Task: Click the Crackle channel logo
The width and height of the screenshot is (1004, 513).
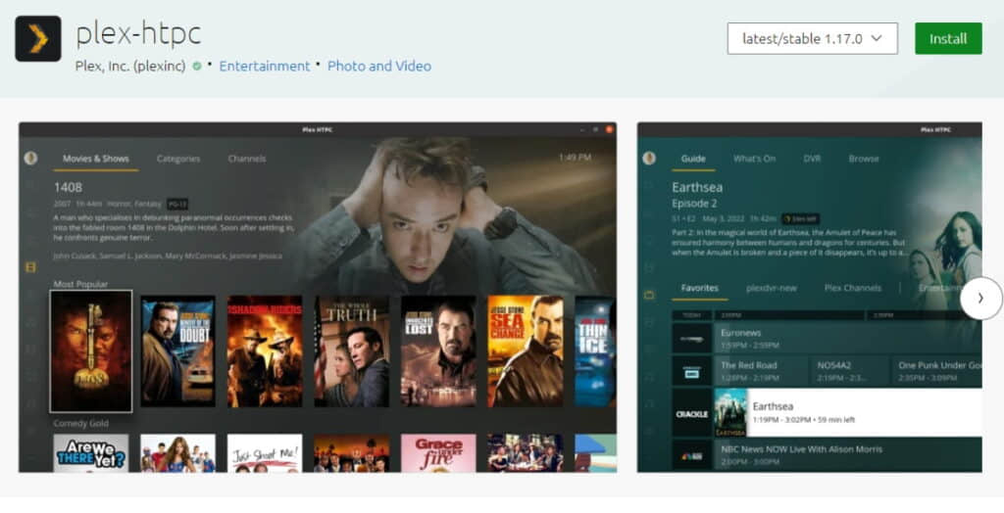Action: [692, 413]
